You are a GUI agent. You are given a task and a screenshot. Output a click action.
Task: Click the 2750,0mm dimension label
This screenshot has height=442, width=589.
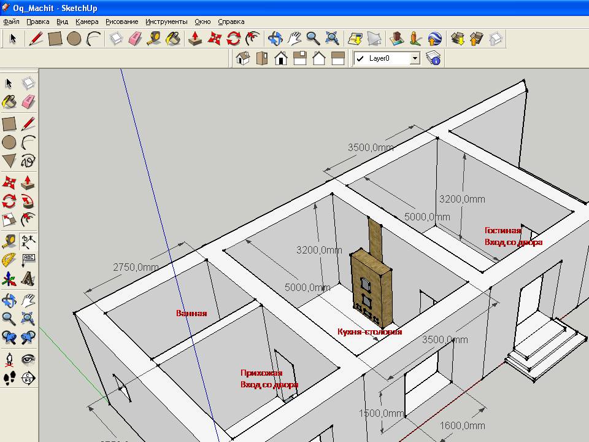click(136, 267)
